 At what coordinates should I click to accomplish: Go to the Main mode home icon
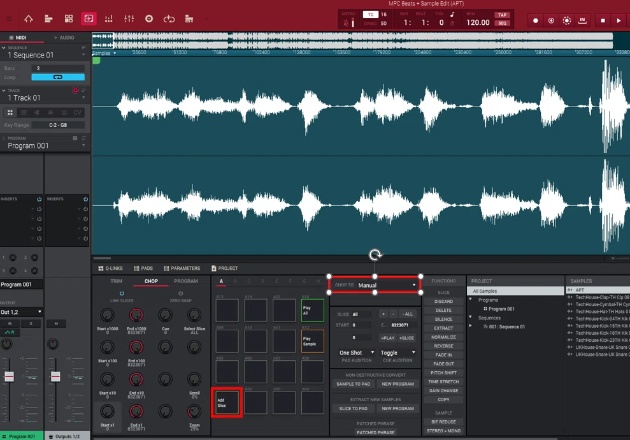(x=29, y=19)
